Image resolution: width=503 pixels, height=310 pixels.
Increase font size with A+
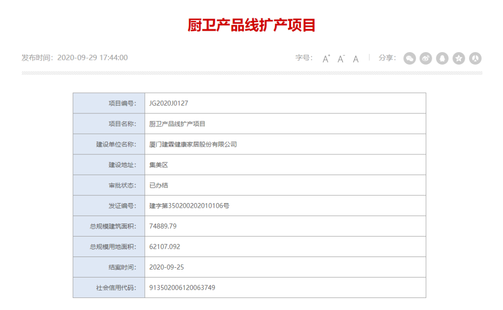click(326, 59)
